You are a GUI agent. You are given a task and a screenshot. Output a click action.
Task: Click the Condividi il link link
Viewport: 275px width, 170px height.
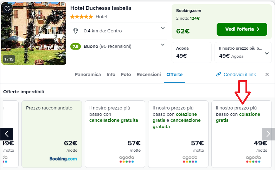(x=239, y=75)
